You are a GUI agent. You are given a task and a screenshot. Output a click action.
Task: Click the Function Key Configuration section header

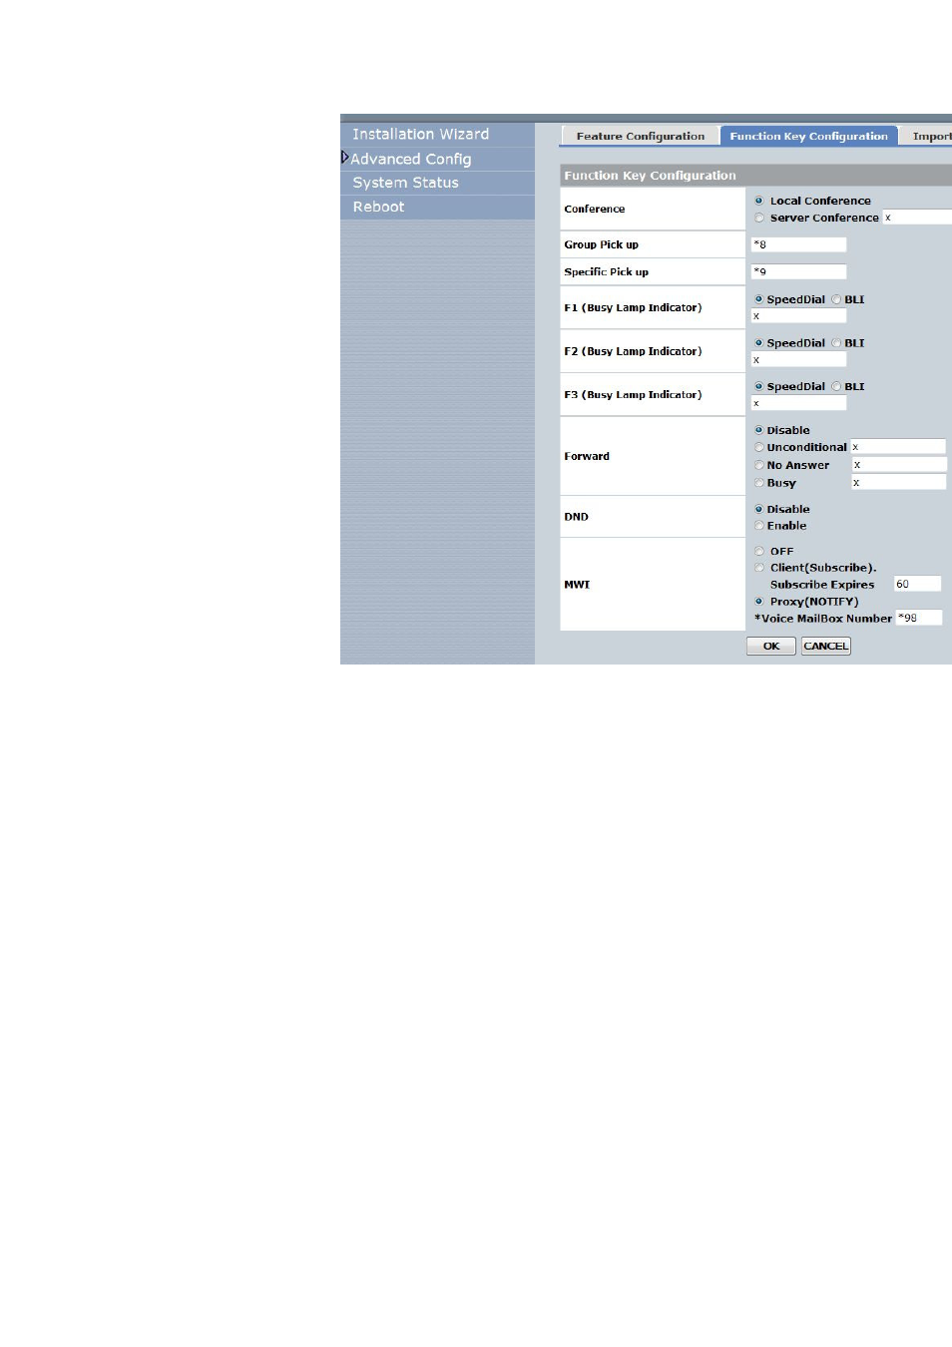(x=755, y=176)
